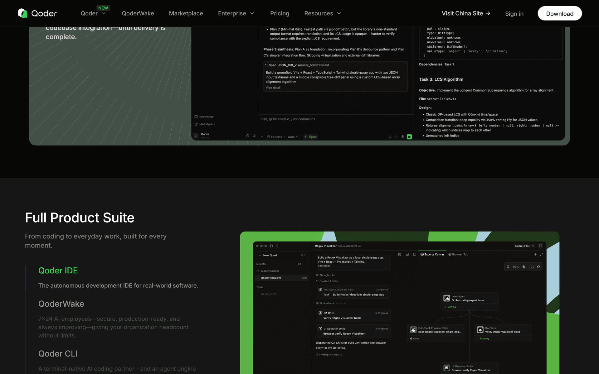Open QoderWake in the top navigation
The height and width of the screenshot is (374, 599).
(x=138, y=13)
